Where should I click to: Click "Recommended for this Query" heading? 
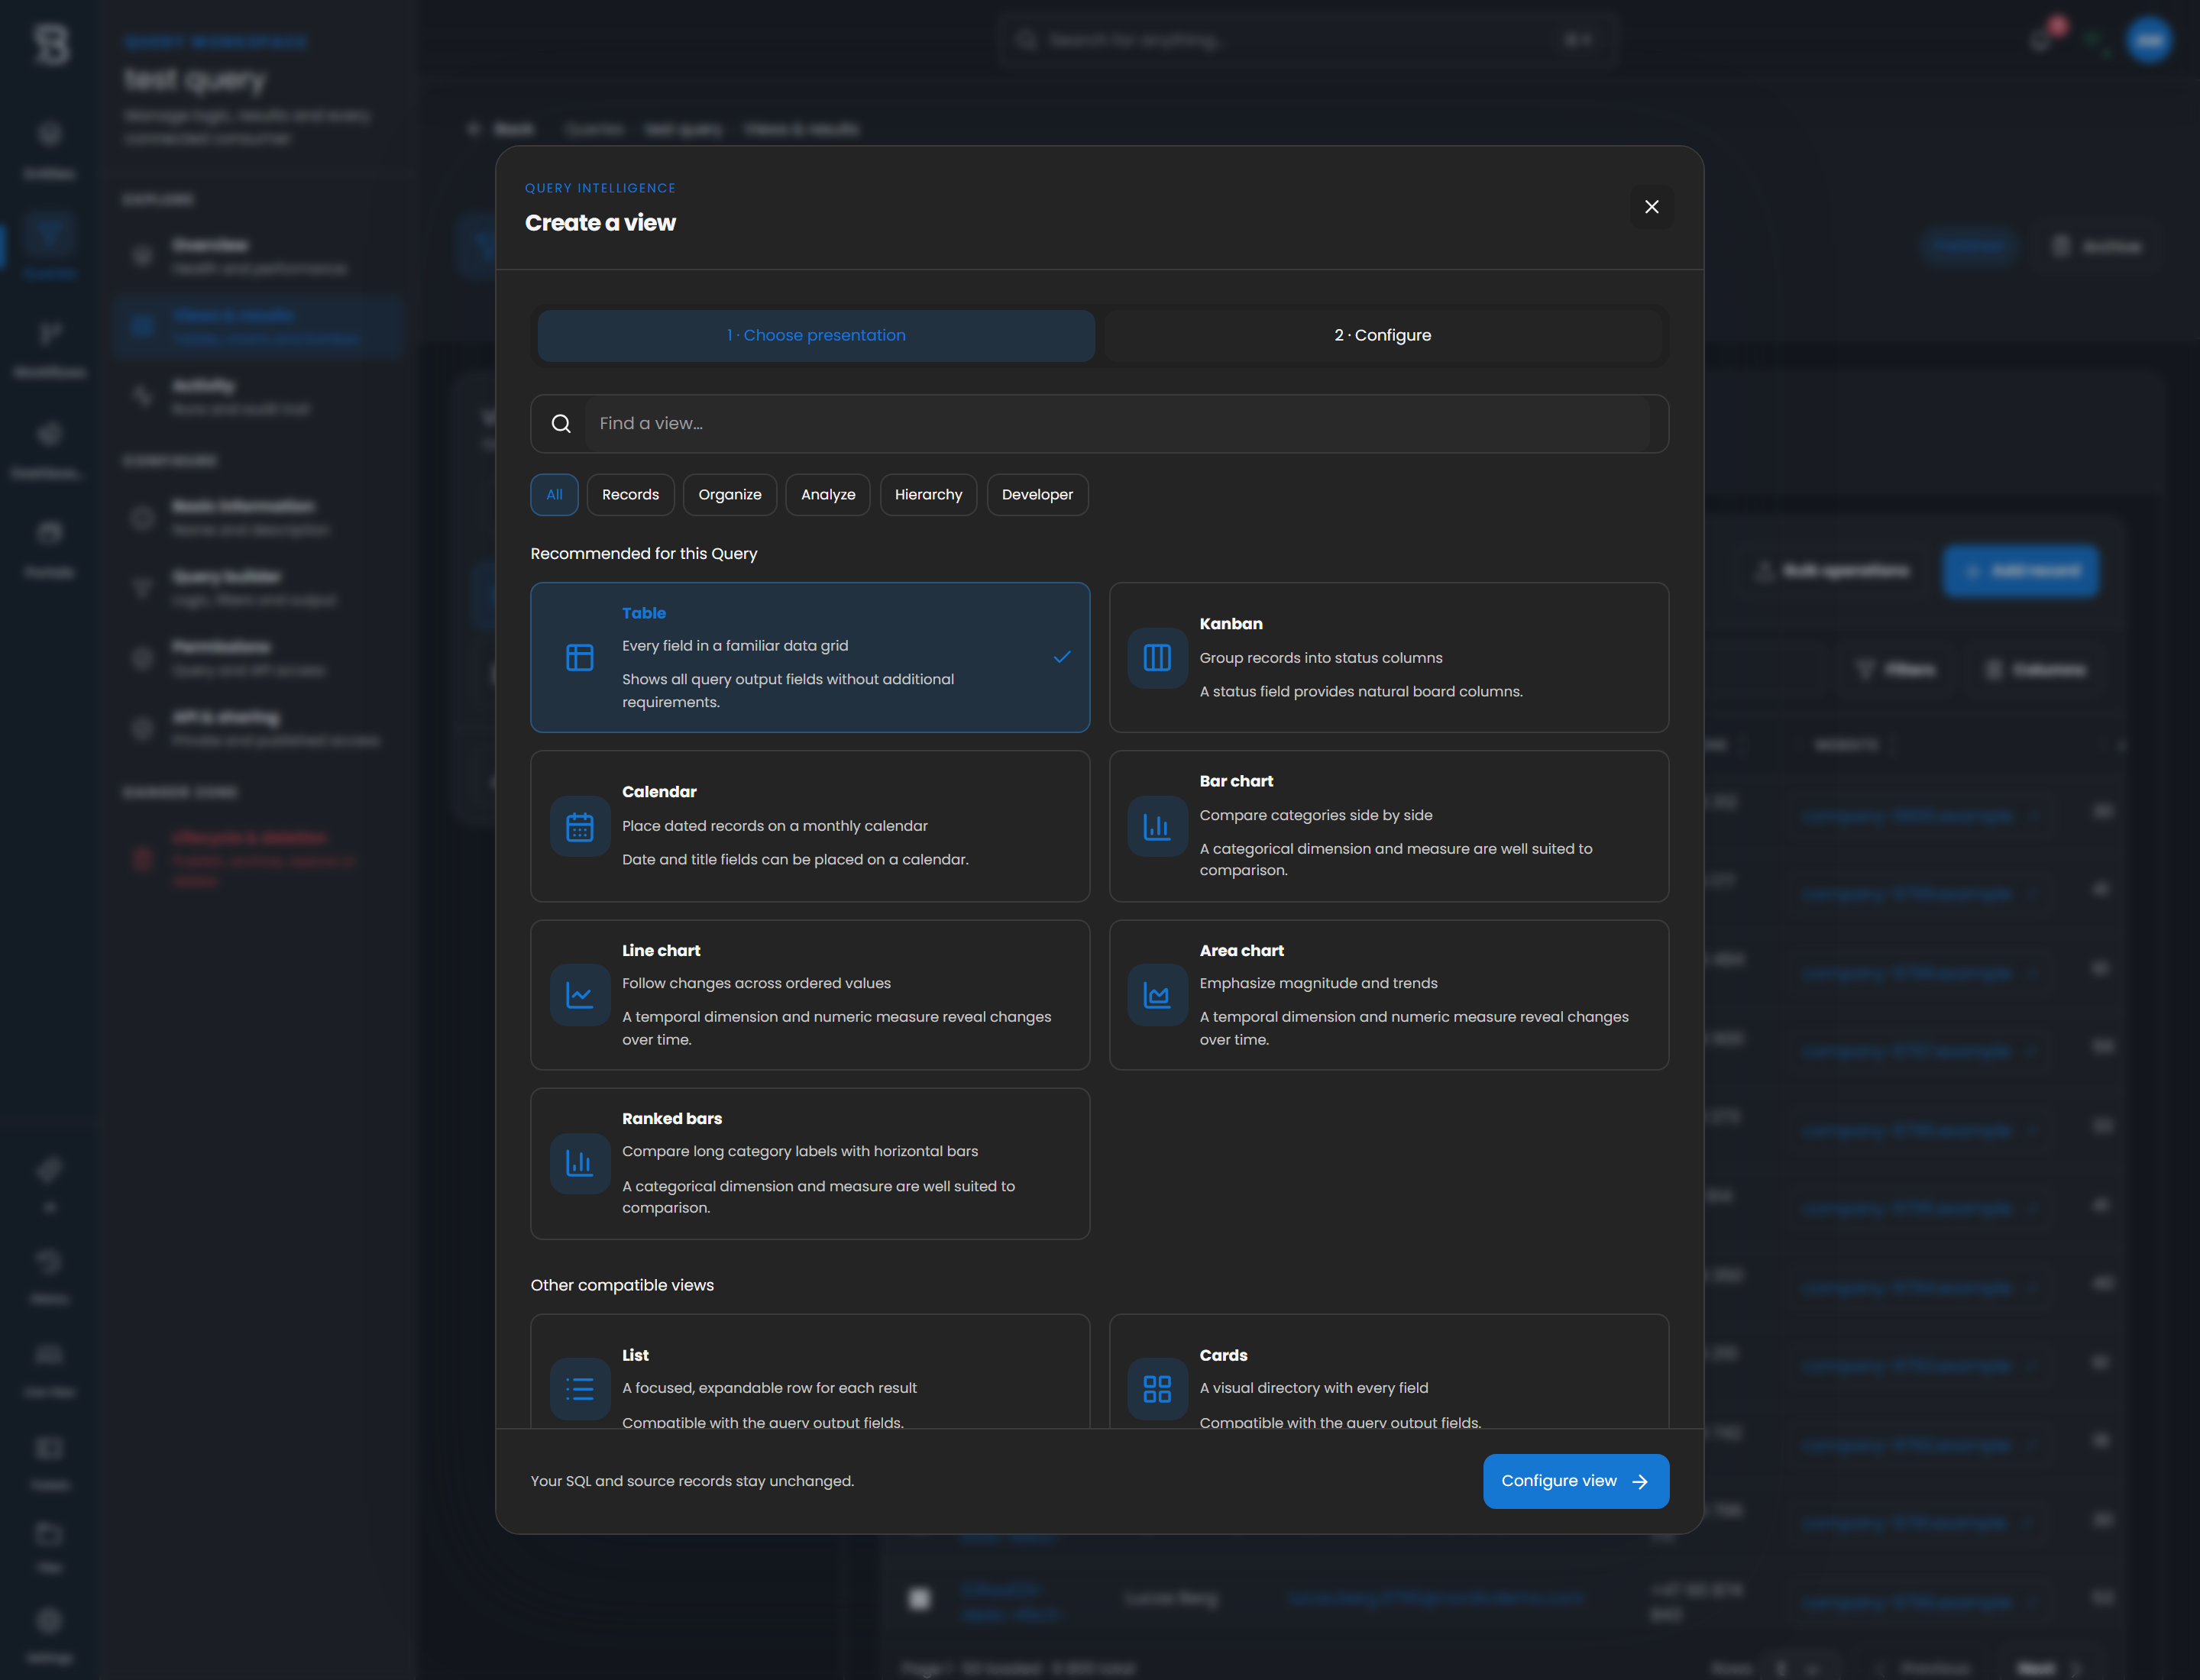tap(643, 553)
